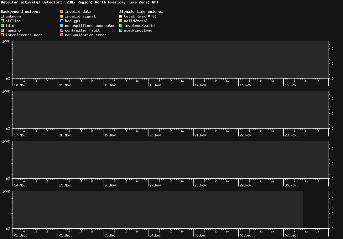This screenshot has width=343, height=239.
Task: Click the yellow invalid signal legend icon
Action: pos(62,16)
